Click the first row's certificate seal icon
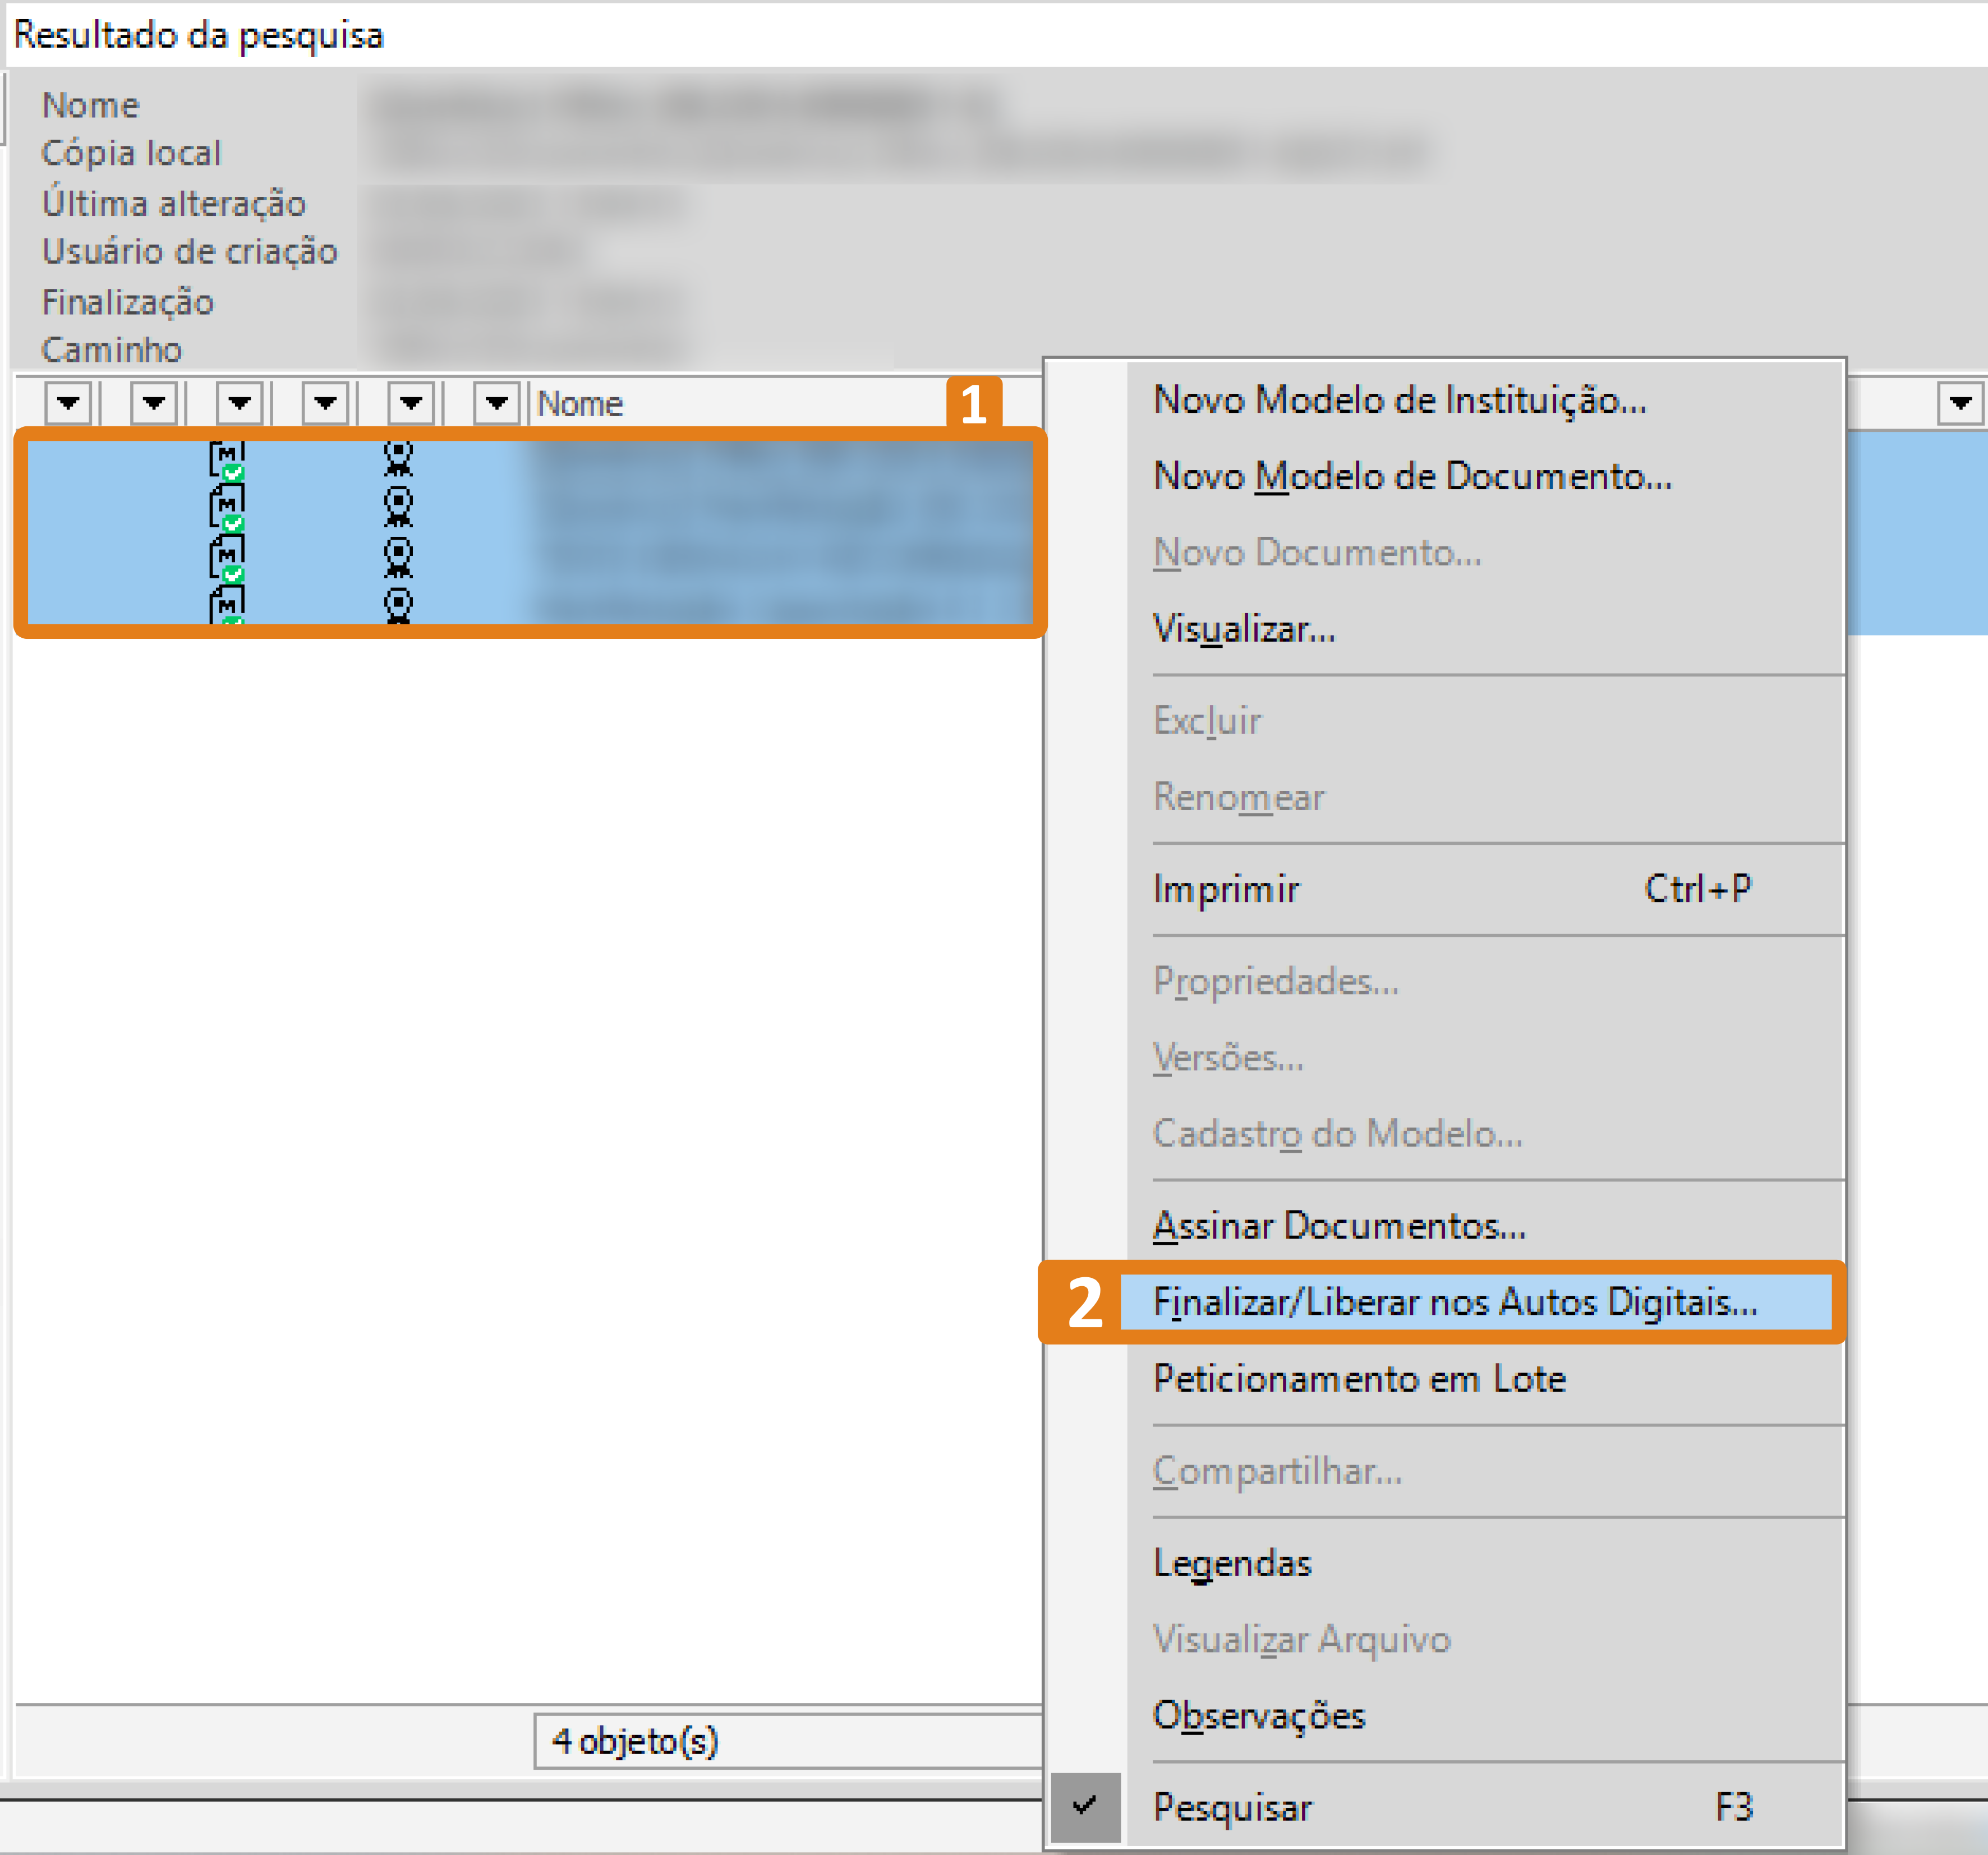The height and width of the screenshot is (1855, 1988). pos(398,458)
